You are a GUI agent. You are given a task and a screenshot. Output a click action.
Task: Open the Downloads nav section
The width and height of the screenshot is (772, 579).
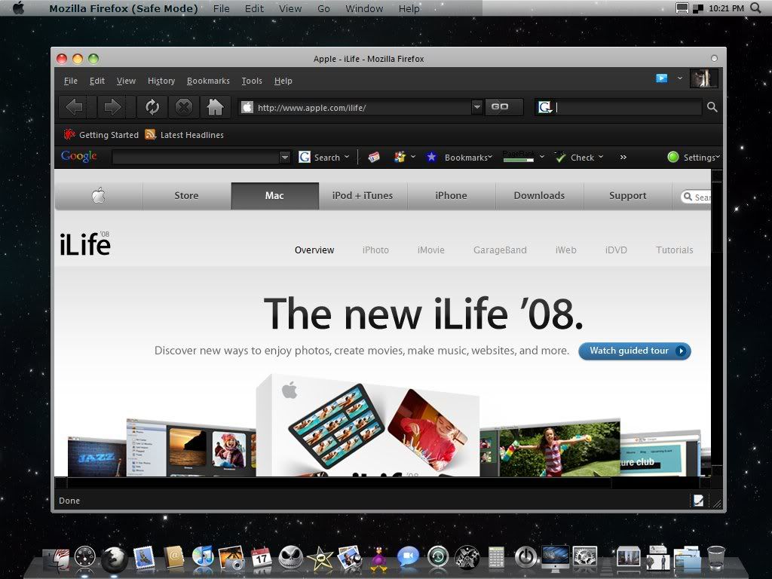tap(539, 195)
